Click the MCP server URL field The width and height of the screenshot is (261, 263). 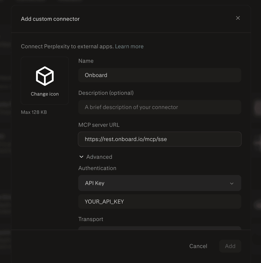pos(160,139)
